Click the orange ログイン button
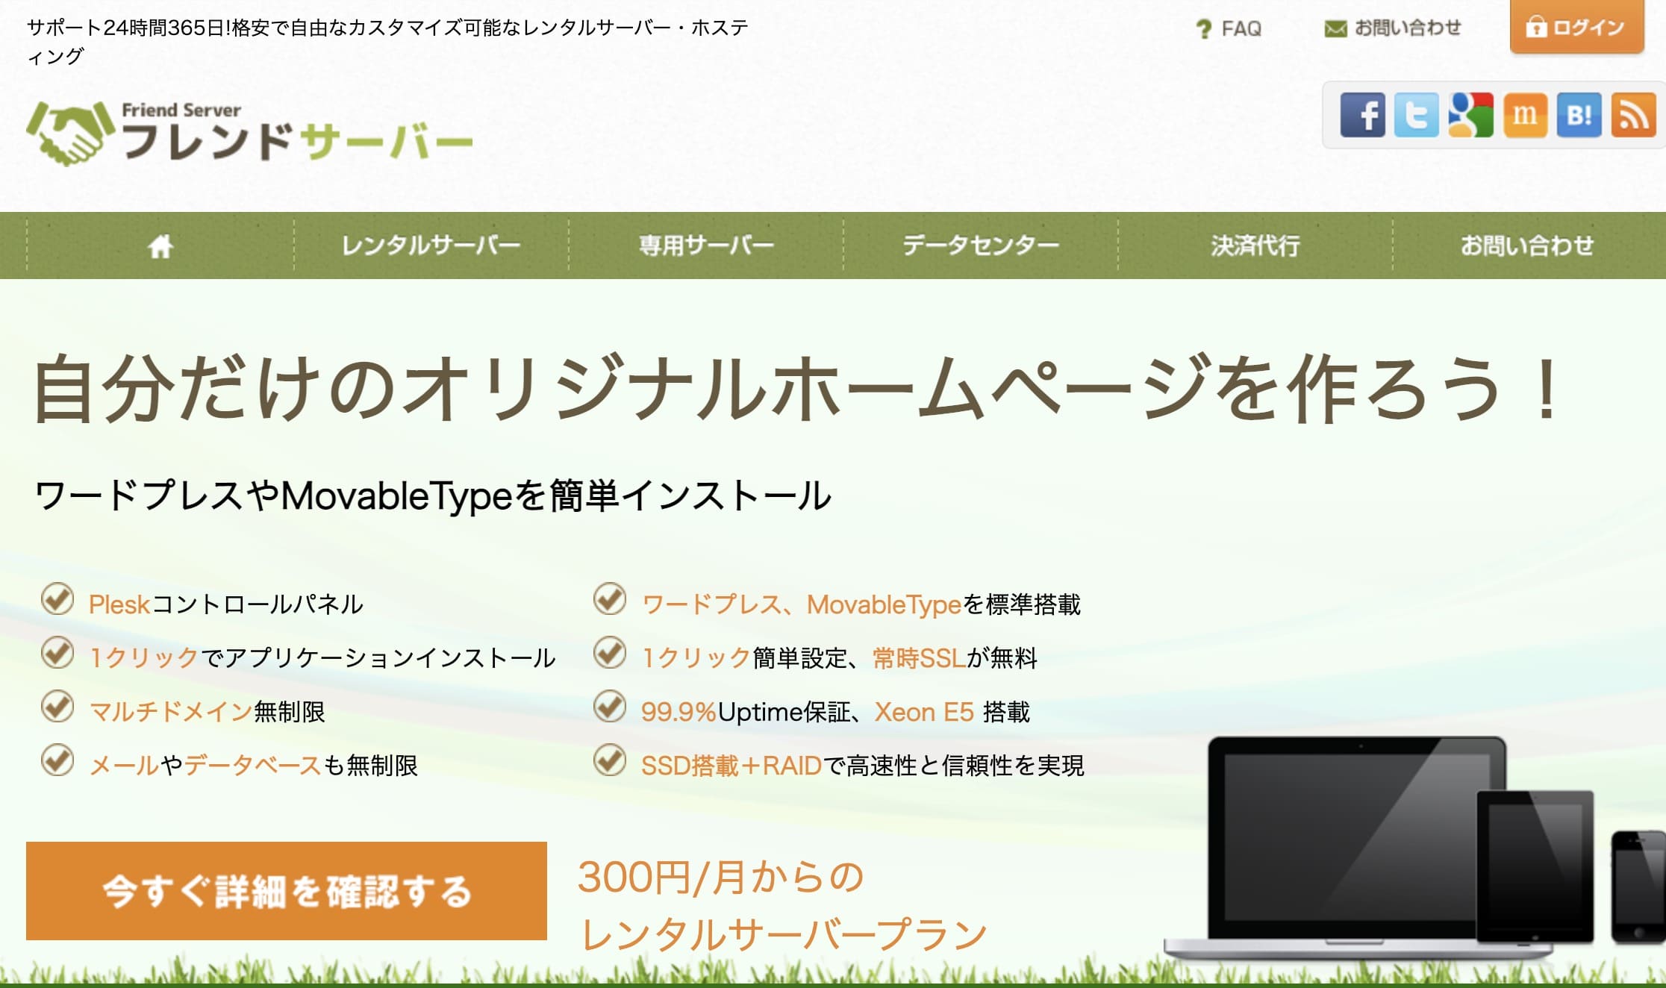The width and height of the screenshot is (1666, 988). (x=1576, y=28)
